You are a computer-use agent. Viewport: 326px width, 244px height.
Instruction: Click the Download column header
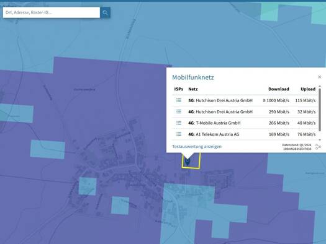pos(279,89)
